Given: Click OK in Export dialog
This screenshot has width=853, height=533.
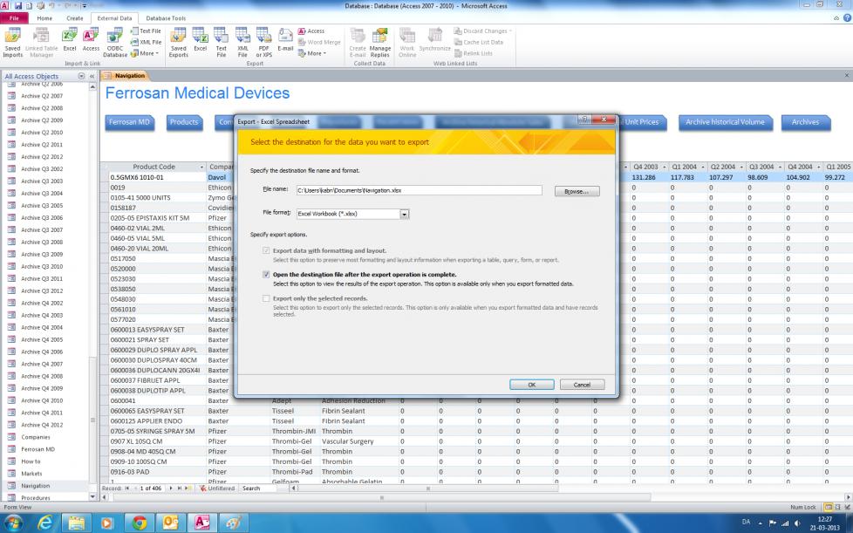Looking at the screenshot, I should point(531,385).
